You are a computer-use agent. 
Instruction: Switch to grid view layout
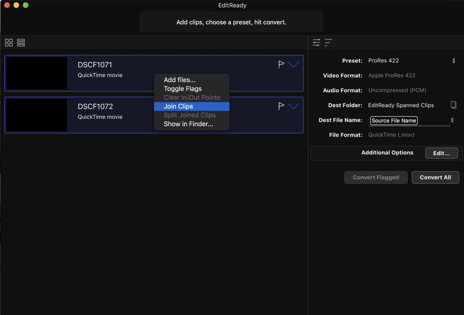pyautogui.click(x=9, y=42)
